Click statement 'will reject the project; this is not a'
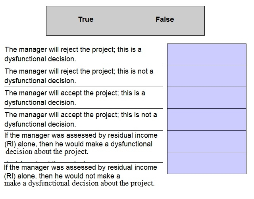This screenshot has width=254, height=199. (x=79, y=72)
